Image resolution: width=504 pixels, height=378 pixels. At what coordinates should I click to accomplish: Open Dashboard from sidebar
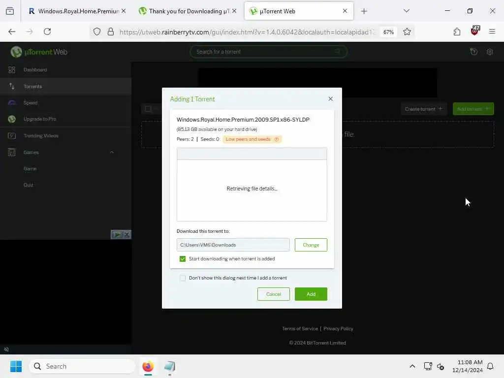tap(35, 70)
